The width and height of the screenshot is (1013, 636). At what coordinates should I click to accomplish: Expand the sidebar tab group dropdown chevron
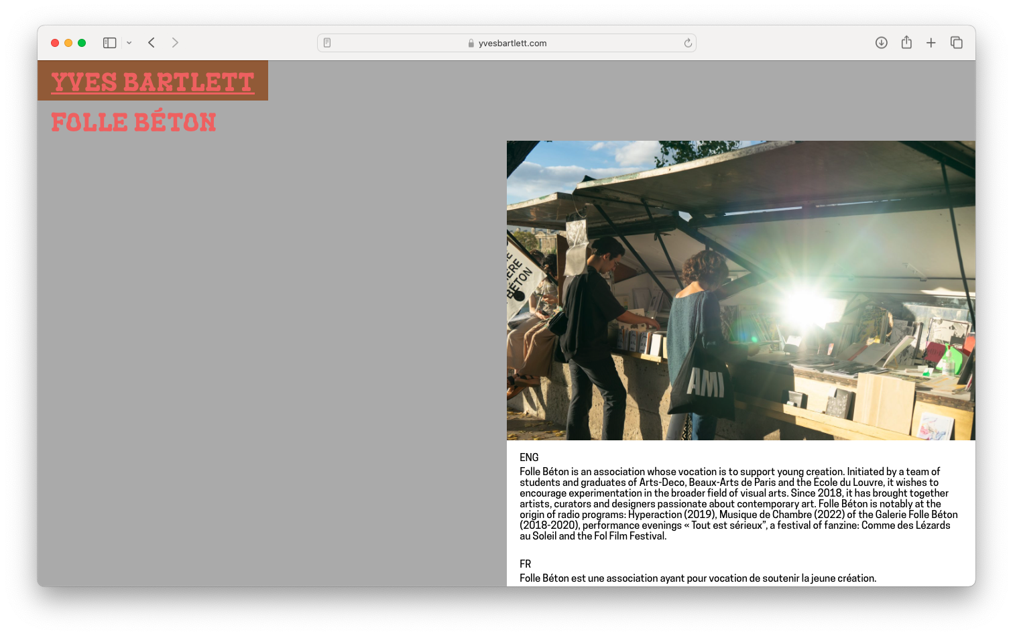129,43
